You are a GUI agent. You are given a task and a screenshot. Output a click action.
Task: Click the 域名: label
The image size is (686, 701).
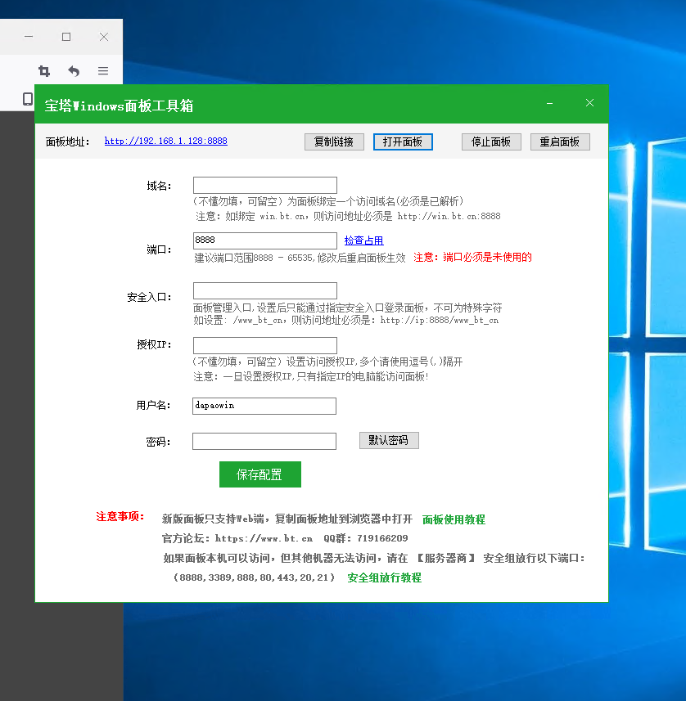pos(159,186)
